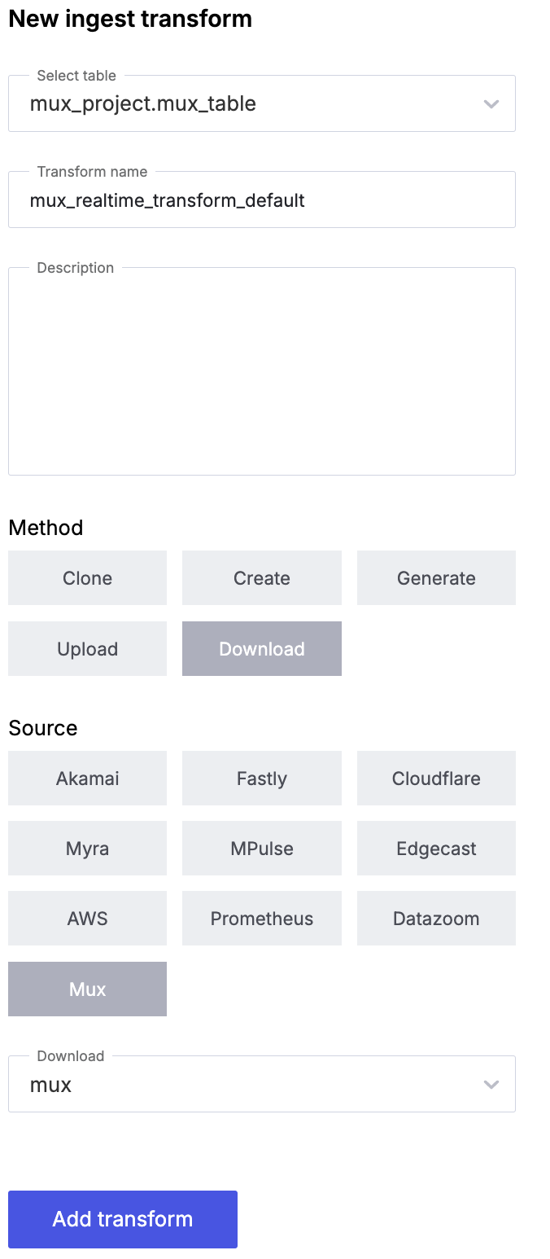550x1259 pixels.
Task: Choose Prometheus as the data source
Action: [x=261, y=918]
